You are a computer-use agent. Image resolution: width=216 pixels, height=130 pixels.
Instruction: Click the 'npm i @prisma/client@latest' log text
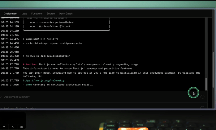[x=50, y=27]
